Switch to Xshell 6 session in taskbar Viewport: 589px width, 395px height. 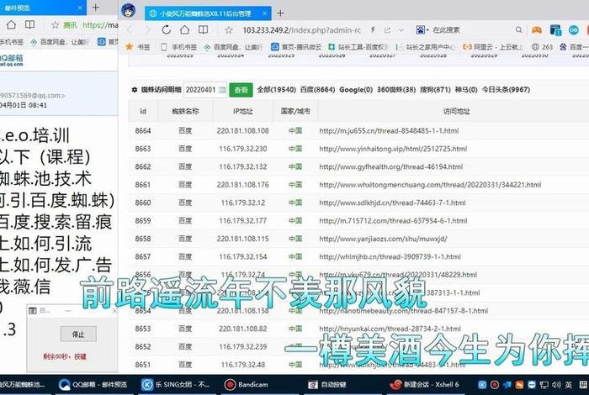click(424, 385)
